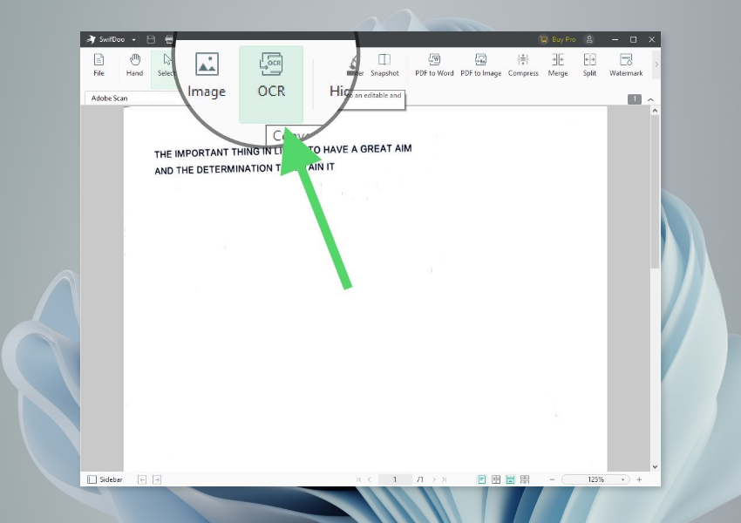The image size is (741, 523).
Task: Collapse the ribbon with the up chevron
Action: tap(650, 99)
